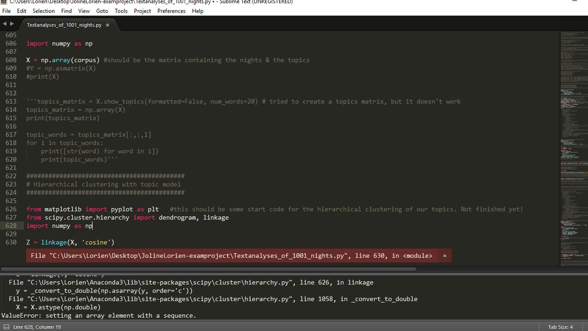Select the Textanalyses_of_1001_nights.py tab
Screen dimensions: 588x331
(64, 25)
